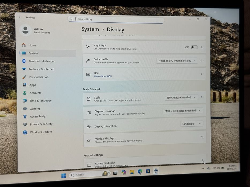
Task: Click the Multiple displays icon
Action: [x=89, y=141]
